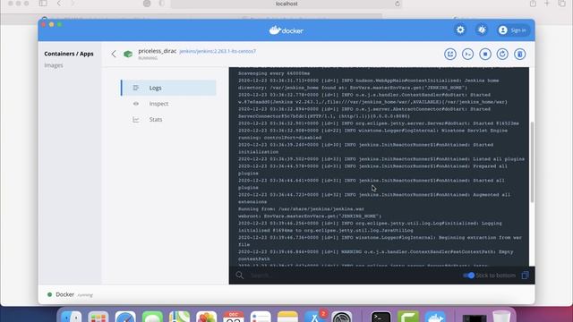Click the jenkins image name link
The height and width of the screenshot is (322, 573).
(218, 51)
